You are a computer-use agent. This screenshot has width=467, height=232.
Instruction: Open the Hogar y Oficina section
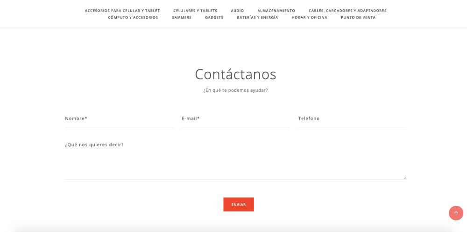[x=310, y=18]
